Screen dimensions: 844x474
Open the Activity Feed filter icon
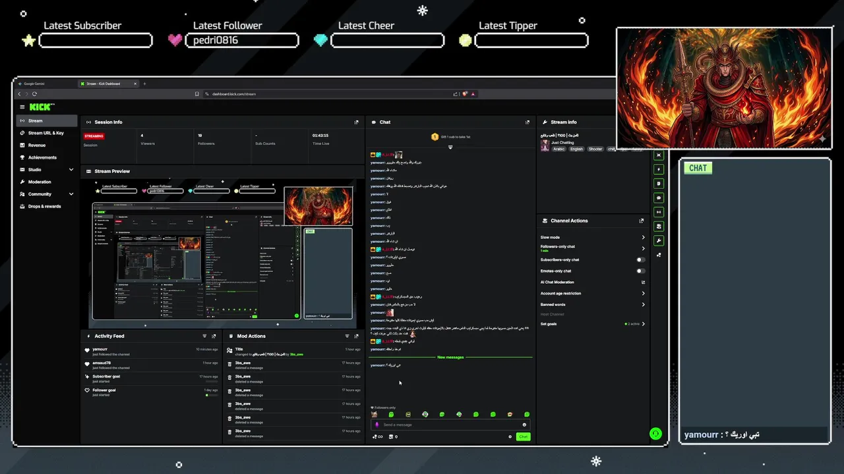204,336
